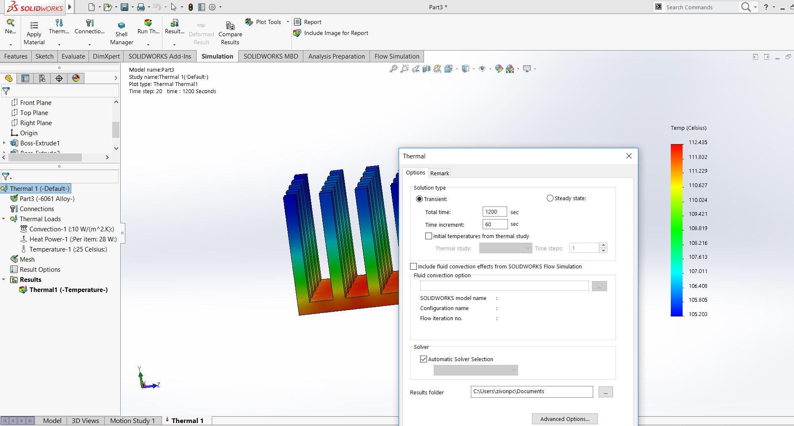The width and height of the screenshot is (794, 426).
Task: Enable Include fluid convection effects checkbox
Action: (x=413, y=266)
